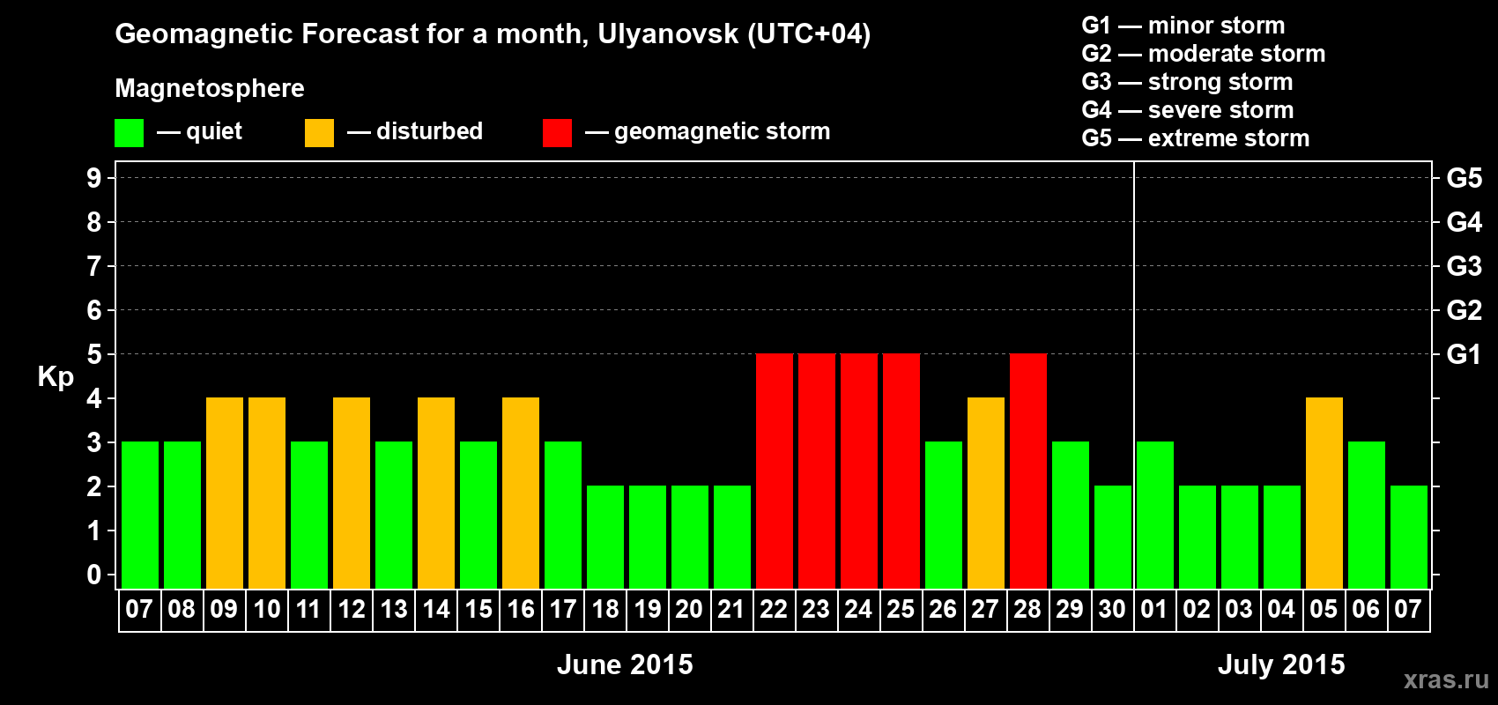Viewport: 1498px width, 705px height.
Task: Click 'G1 — minor storm' legend line
Action: (x=1183, y=26)
